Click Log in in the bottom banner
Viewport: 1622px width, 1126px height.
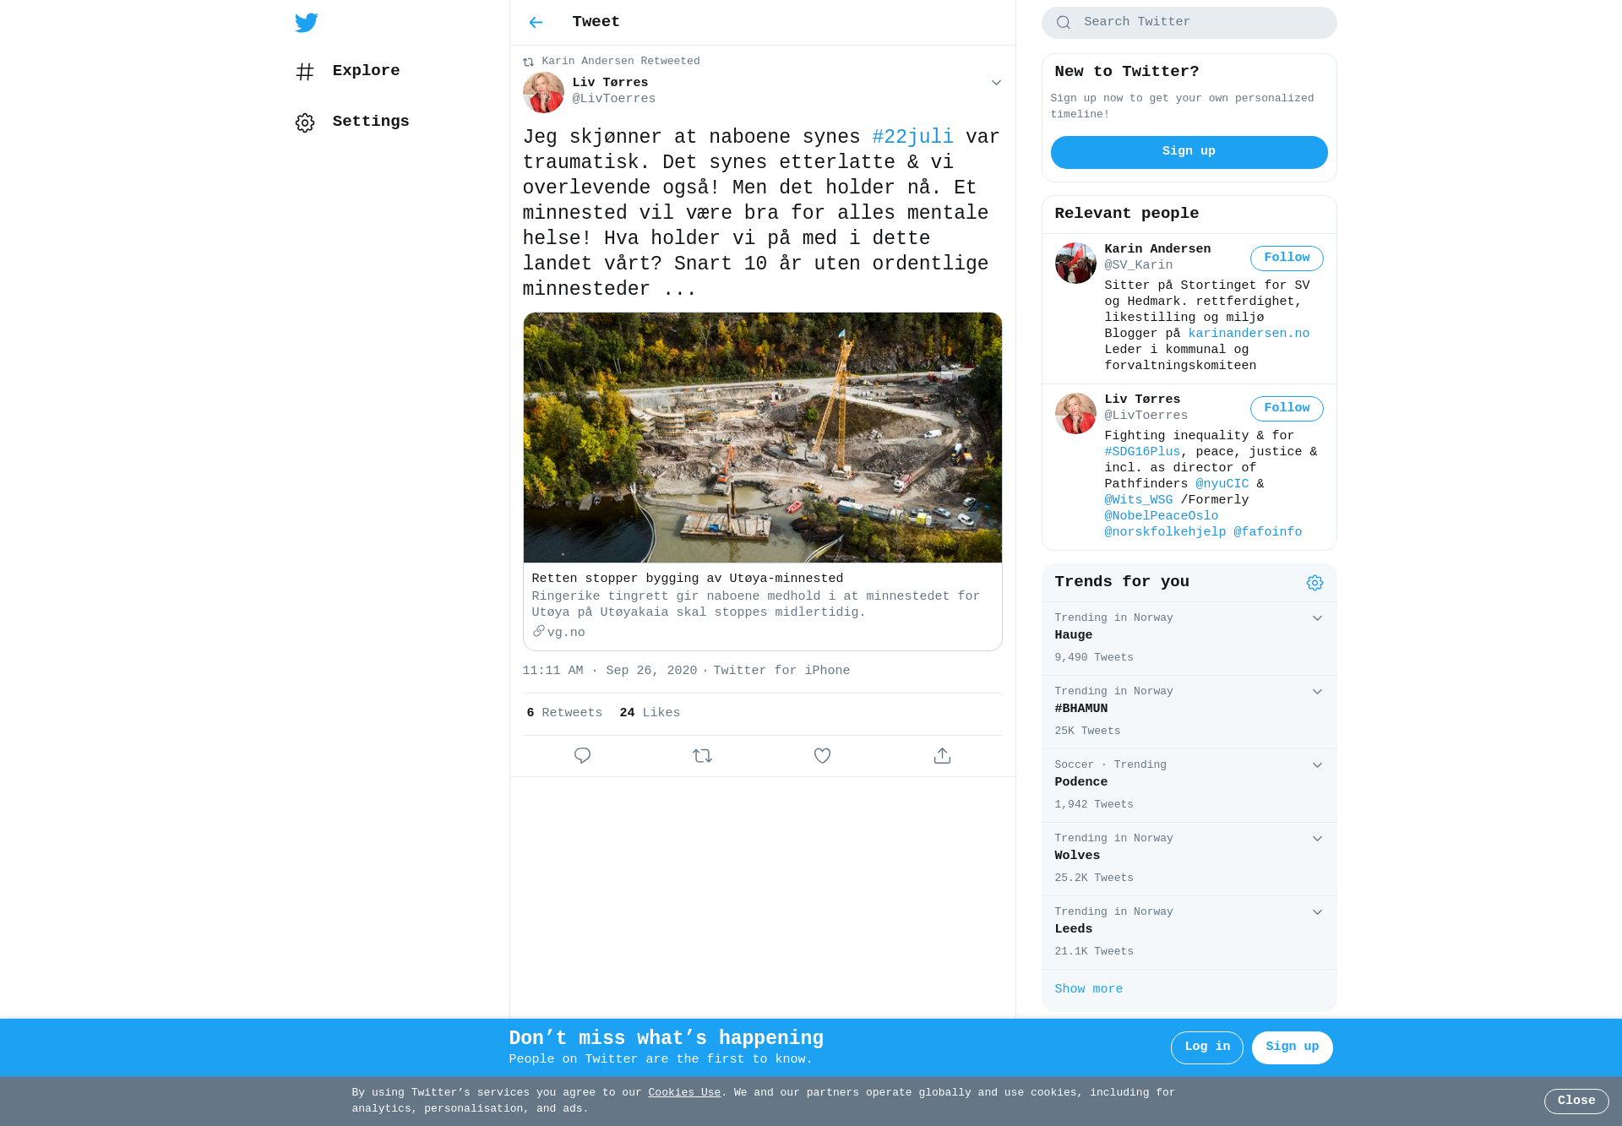[x=1206, y=1047]
